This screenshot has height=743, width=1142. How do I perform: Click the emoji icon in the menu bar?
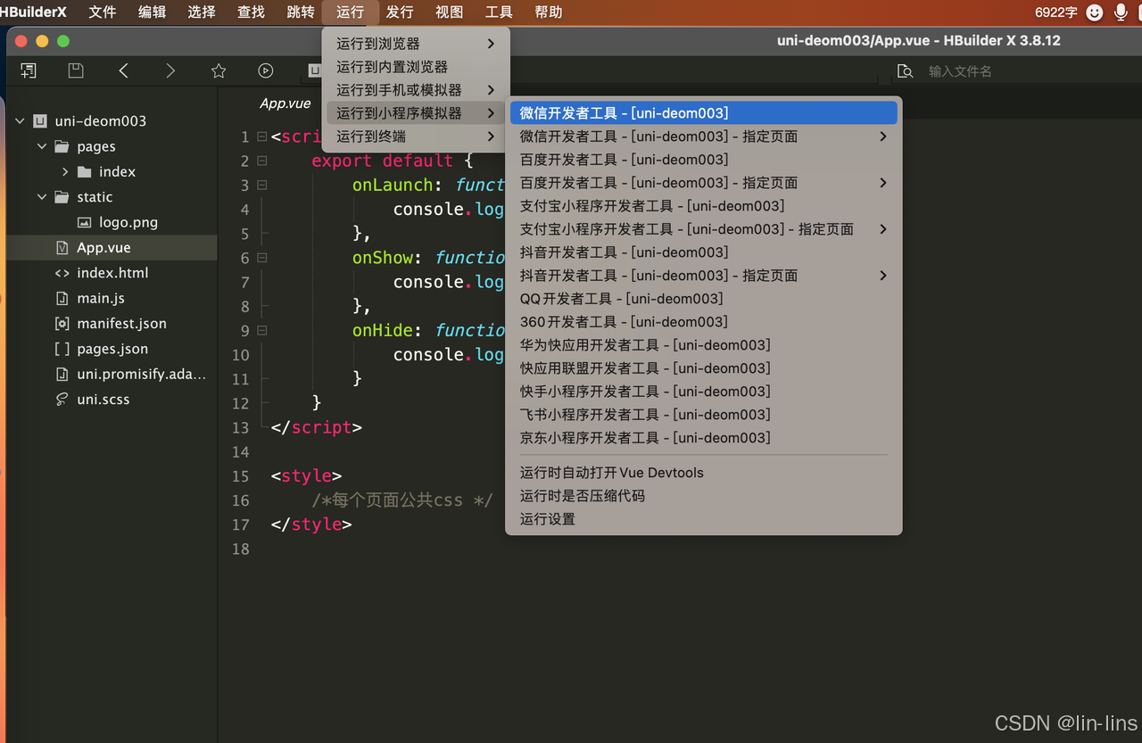point(1094,12)
